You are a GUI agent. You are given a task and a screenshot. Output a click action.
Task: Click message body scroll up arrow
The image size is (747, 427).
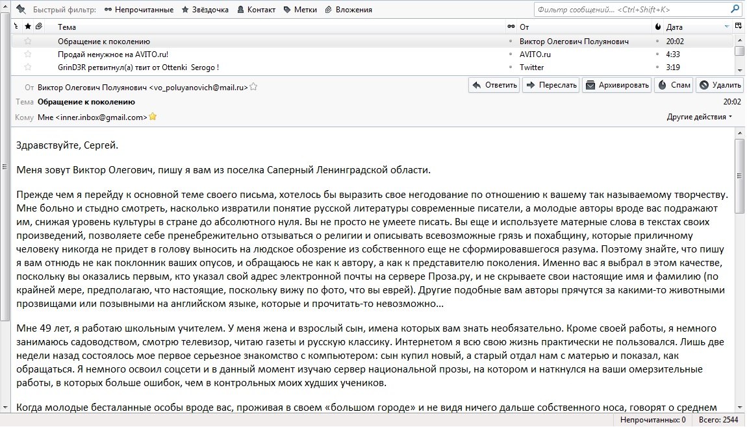pyautogui.click(x=739, y=133)
